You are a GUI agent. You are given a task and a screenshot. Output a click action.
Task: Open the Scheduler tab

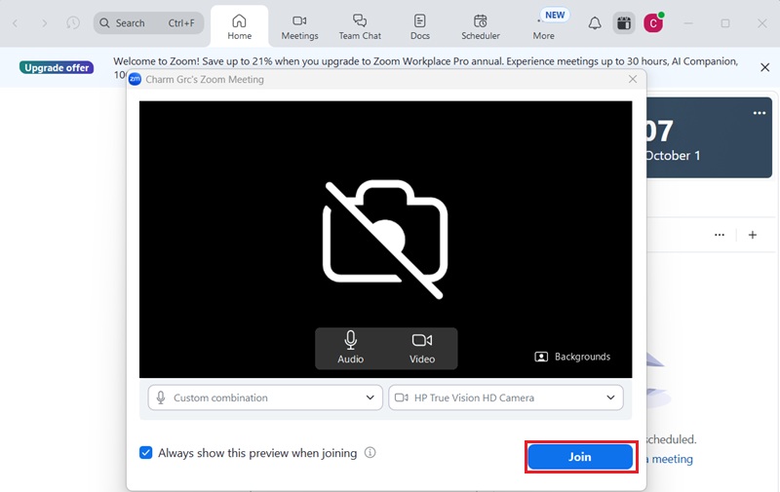(x=480, y=27)
